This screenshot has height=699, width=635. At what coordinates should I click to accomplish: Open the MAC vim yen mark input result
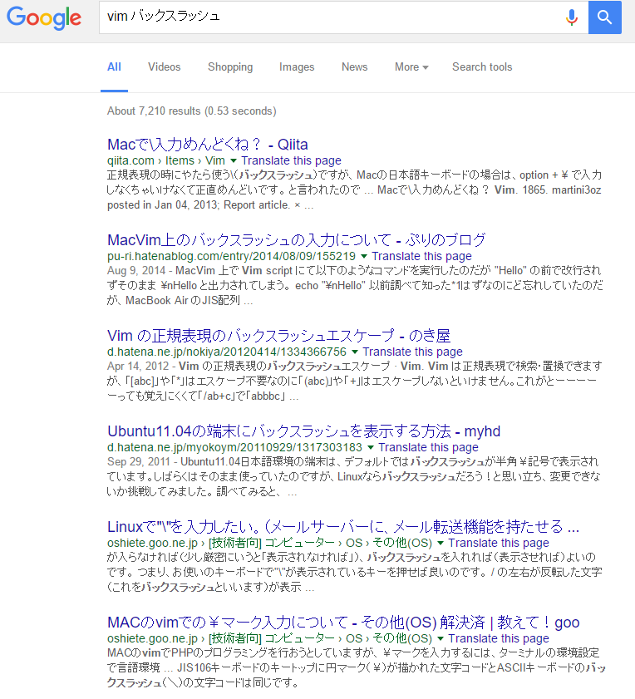coord(343,623)
